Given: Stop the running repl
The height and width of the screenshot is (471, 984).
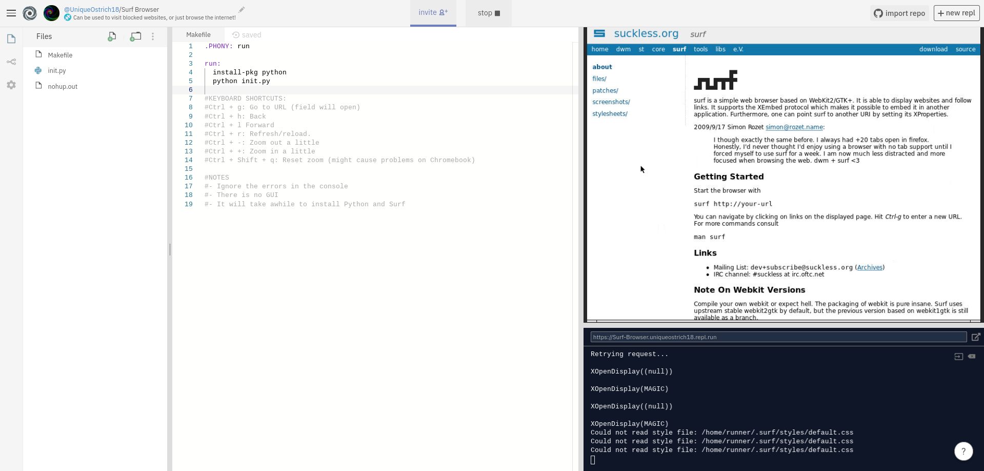Looking at the screenshot, I should (x=489, y=13).
